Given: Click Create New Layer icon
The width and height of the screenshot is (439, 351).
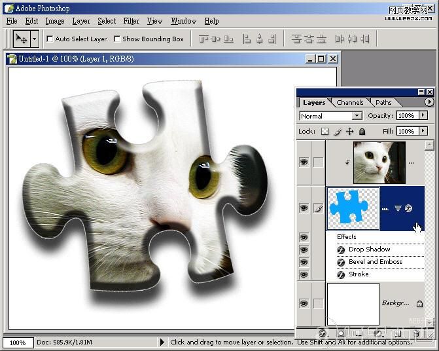Looking at the screenshot, I should [x=398, y=333].
